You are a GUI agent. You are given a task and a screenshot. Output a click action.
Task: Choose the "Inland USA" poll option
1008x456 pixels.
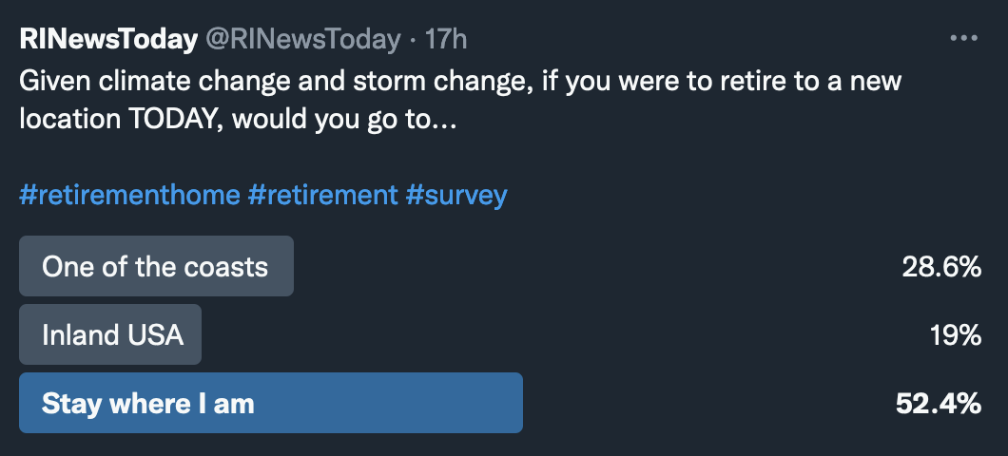pos(110,334)
